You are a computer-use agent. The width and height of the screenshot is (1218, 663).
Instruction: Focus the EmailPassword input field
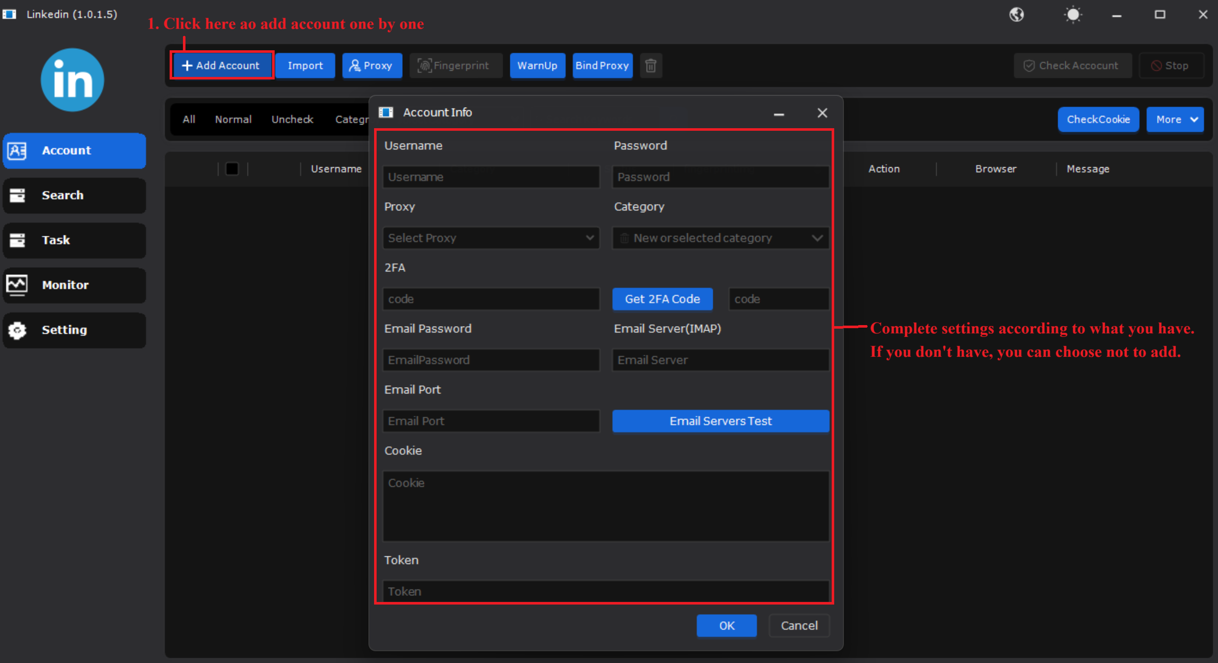[491, 360]
